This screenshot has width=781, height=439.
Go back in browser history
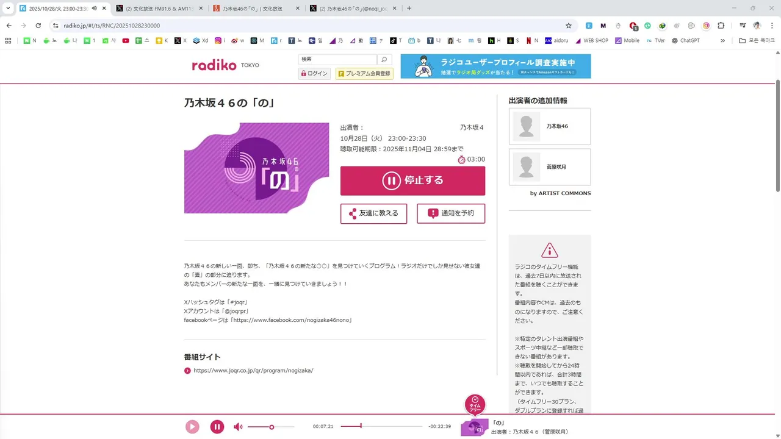click(9, 26)
